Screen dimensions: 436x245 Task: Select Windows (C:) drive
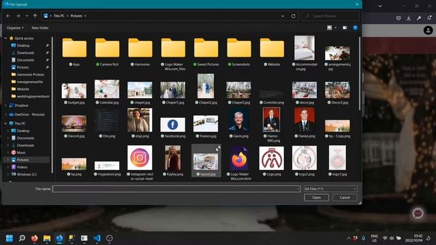point(27,174)
